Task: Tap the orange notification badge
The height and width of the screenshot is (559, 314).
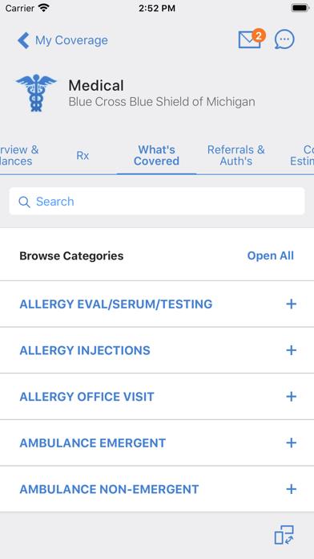Action: [259, 35]
